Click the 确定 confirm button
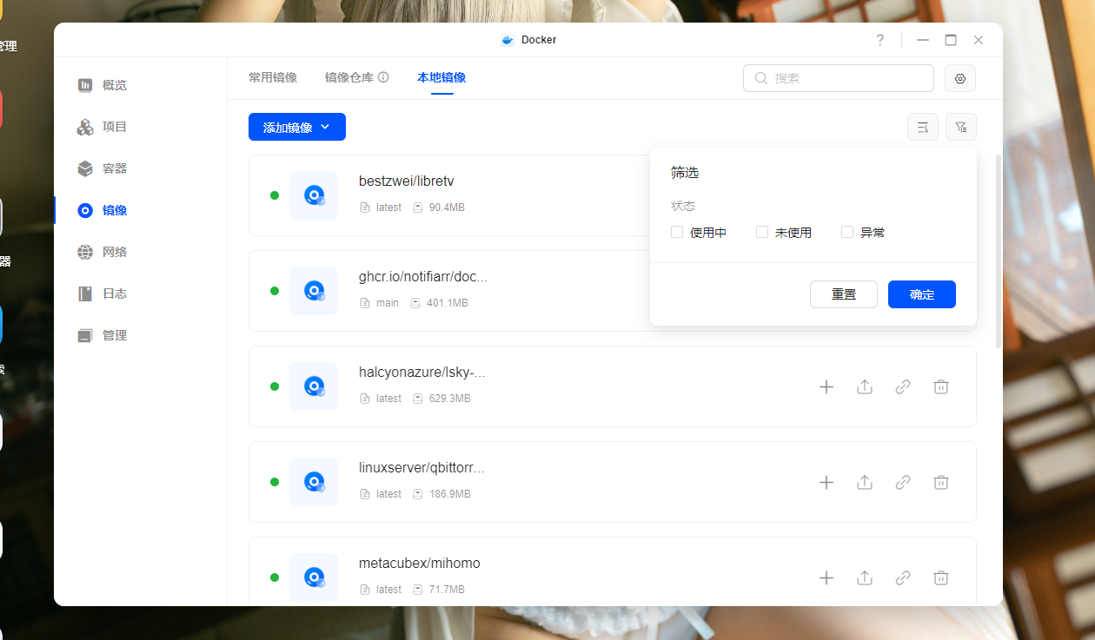 point(922,294)
